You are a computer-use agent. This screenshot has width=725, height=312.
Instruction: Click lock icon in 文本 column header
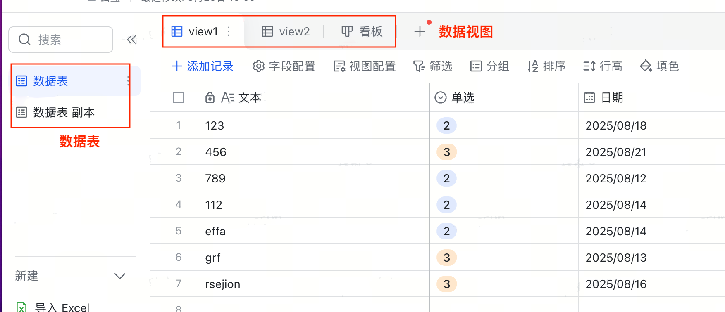[x=210, y=98]
